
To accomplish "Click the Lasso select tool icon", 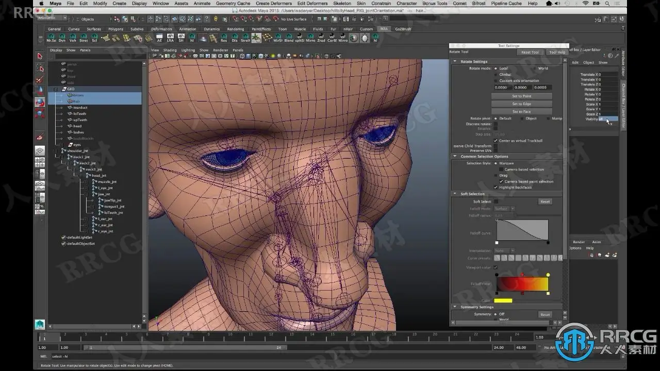I will 40,68.
